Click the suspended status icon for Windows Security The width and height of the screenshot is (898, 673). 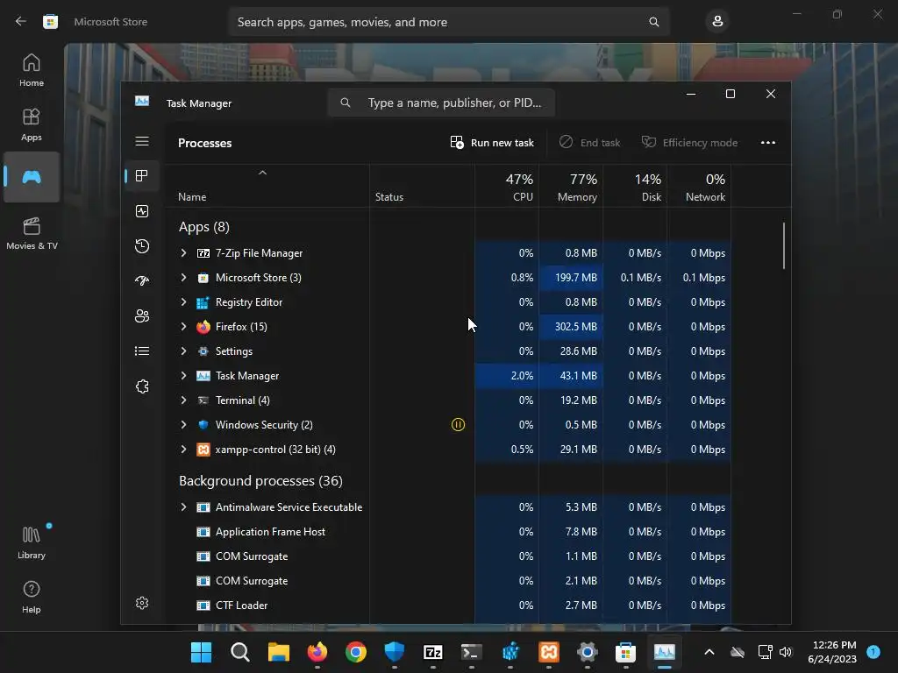click(458, 425)
